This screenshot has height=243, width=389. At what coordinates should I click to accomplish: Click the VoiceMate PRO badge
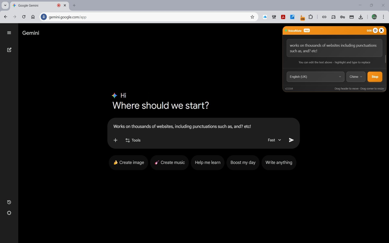click(307, 30)
